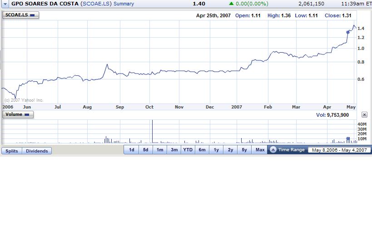Select the Max time range
Screen dimensions: 372x232
click(260, 150)
